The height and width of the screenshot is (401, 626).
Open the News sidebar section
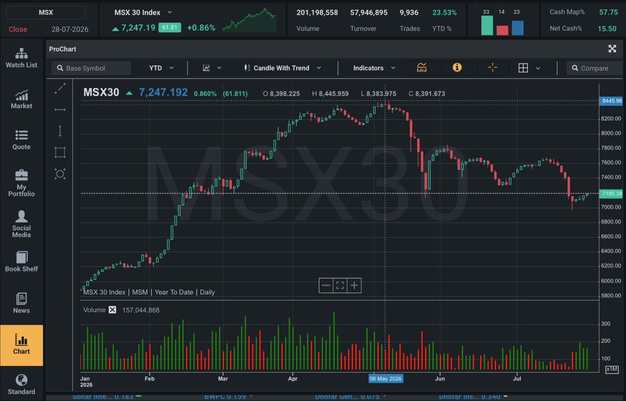21,303
